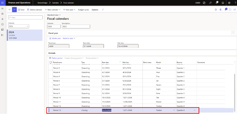Click the Filter box in left pane
237x114 pixels.
[x=26, y=18]
